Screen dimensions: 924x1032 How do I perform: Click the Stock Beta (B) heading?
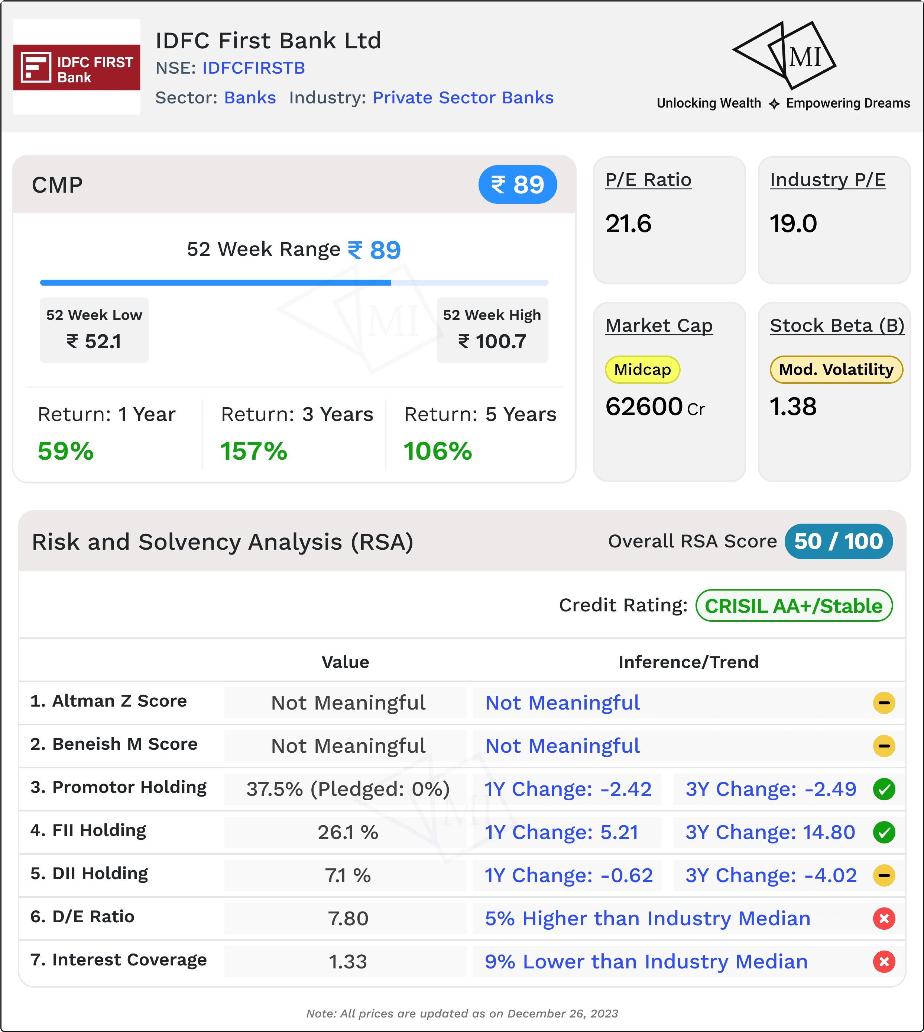[837, 326]
